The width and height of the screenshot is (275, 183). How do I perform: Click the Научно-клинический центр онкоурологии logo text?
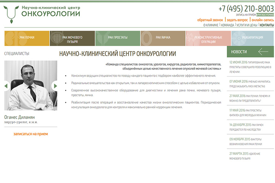tap(51, 11)
